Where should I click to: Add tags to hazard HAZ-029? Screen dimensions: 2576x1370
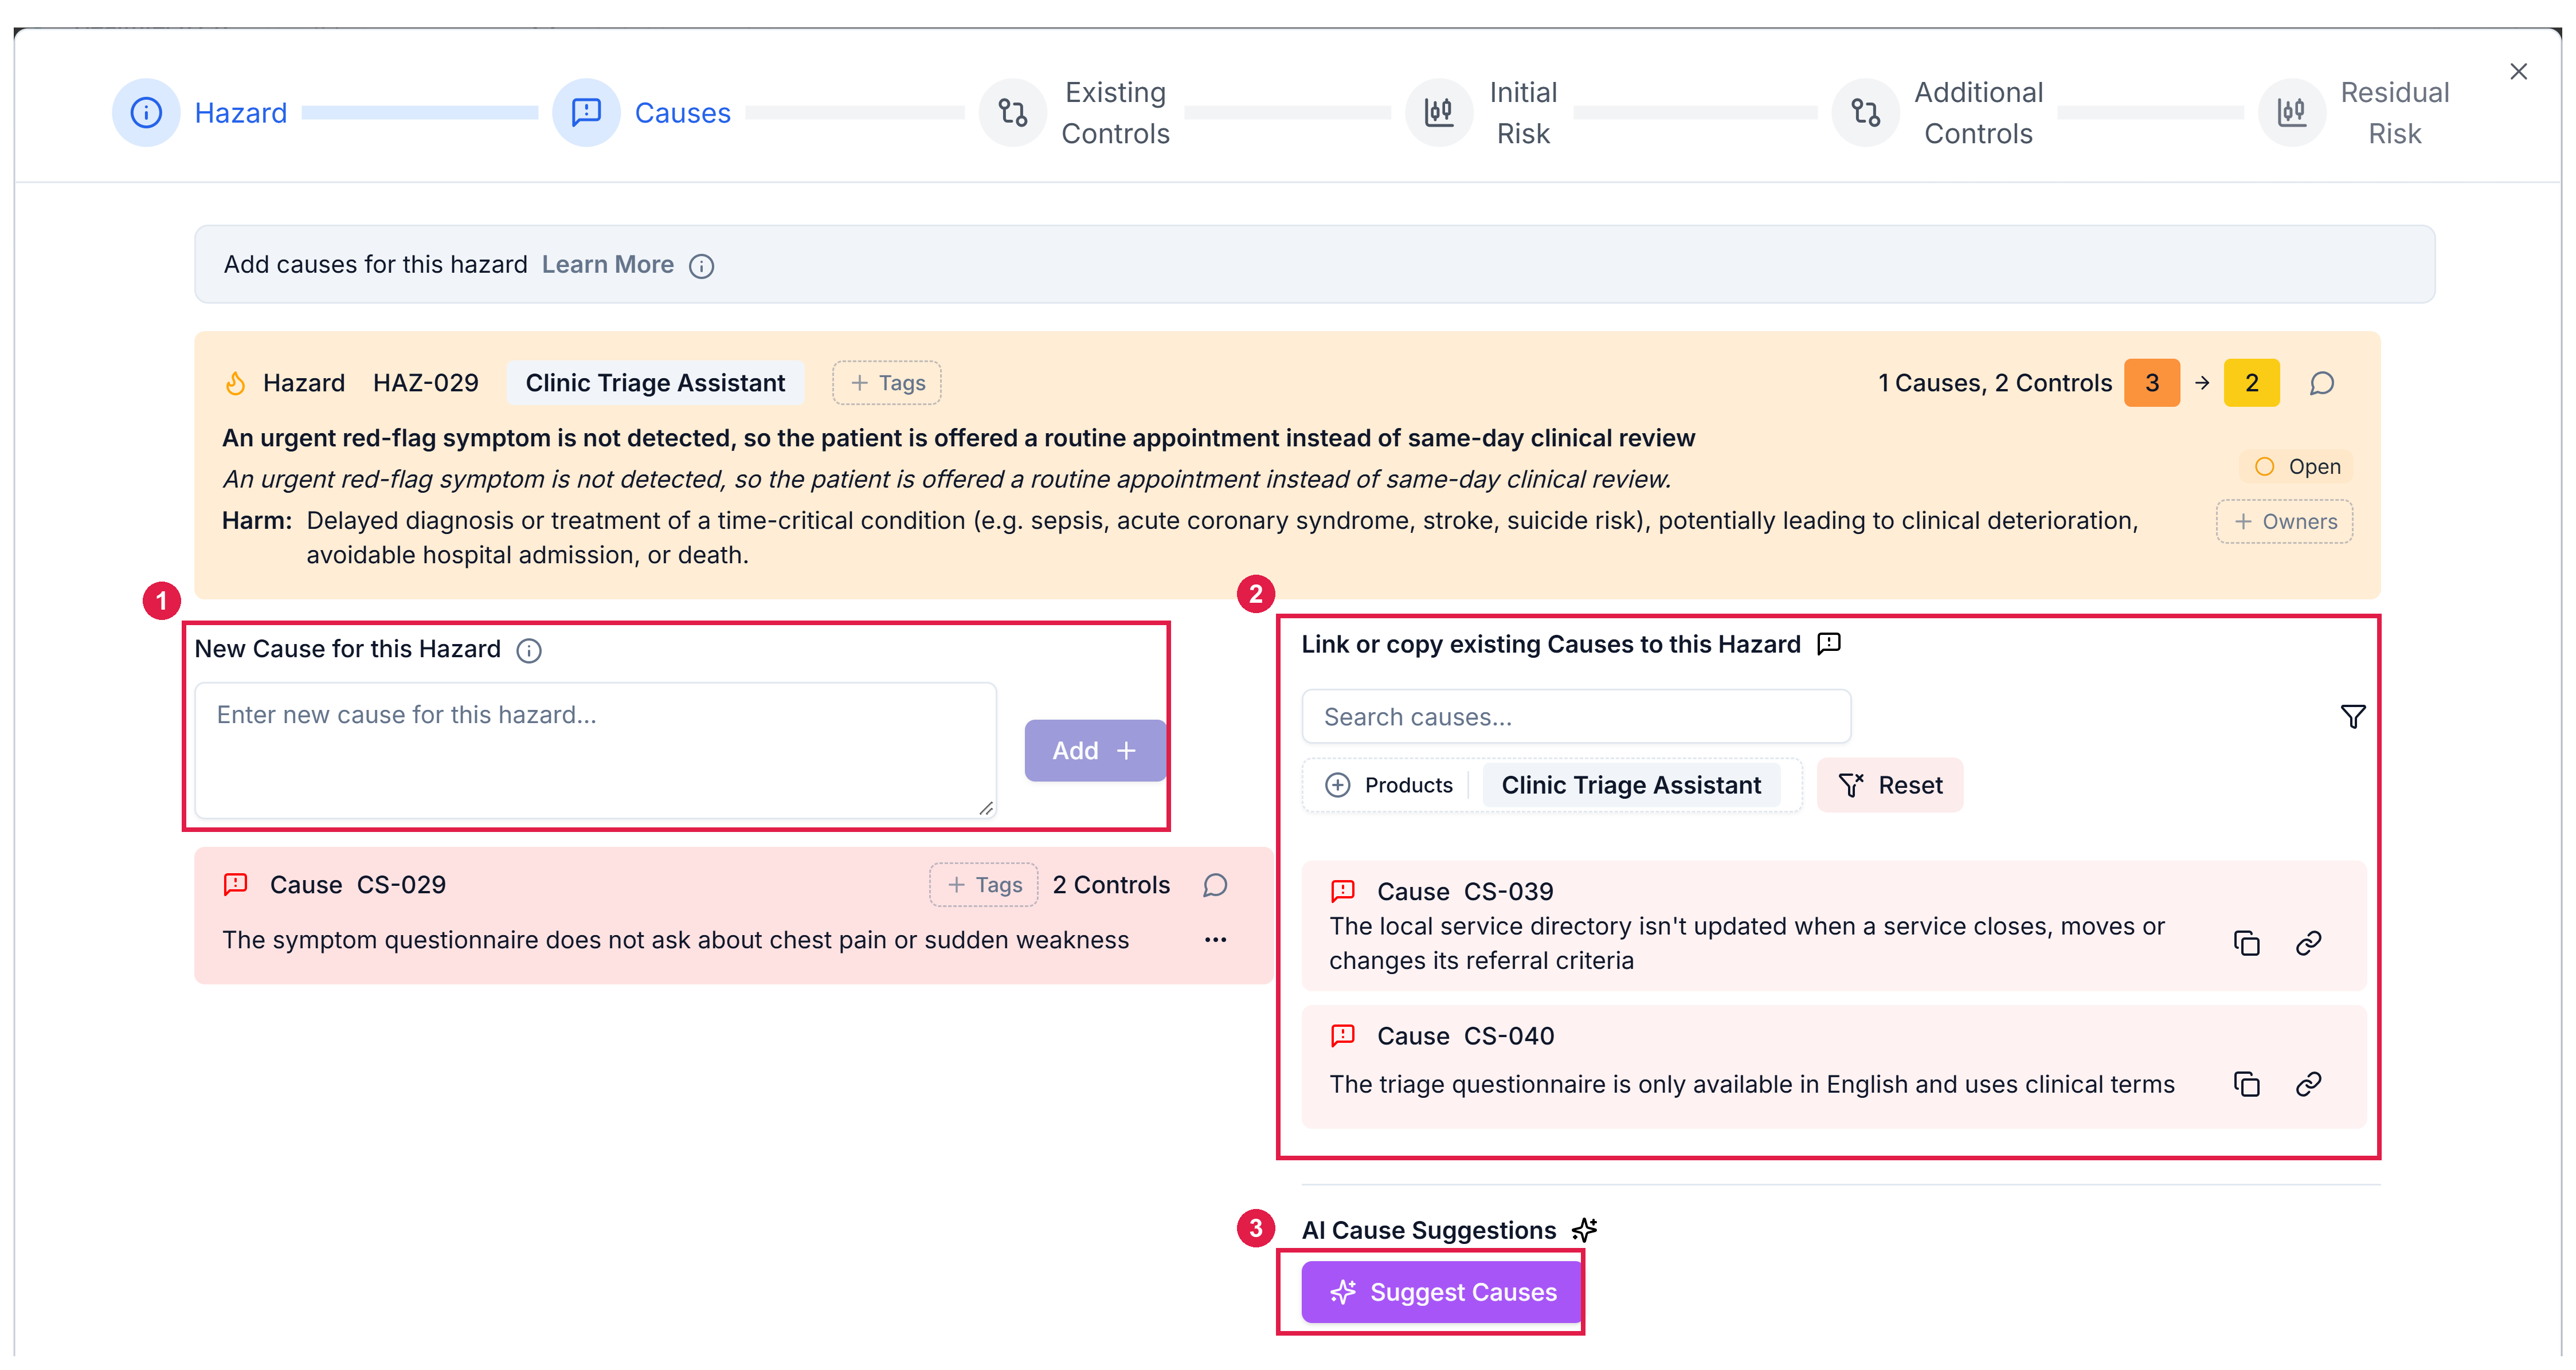[886, 384]
